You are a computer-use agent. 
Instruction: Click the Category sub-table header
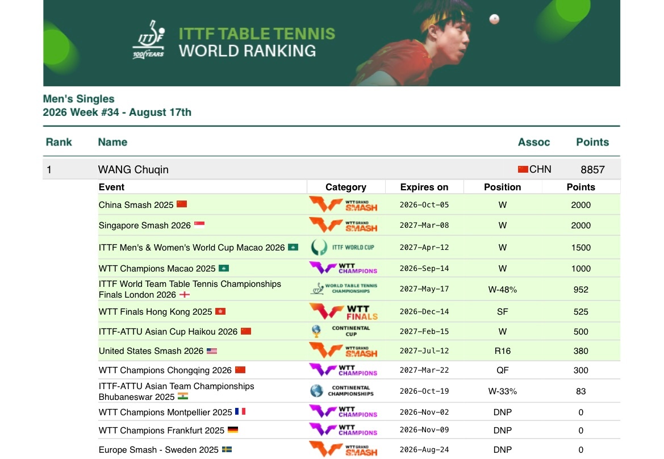tap(345, 187)
